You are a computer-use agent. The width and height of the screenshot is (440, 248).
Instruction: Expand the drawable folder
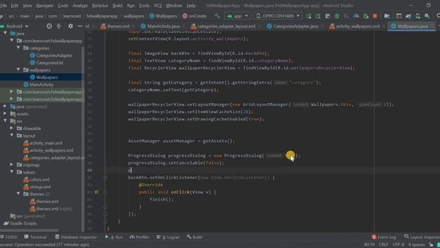coord(12,128)
